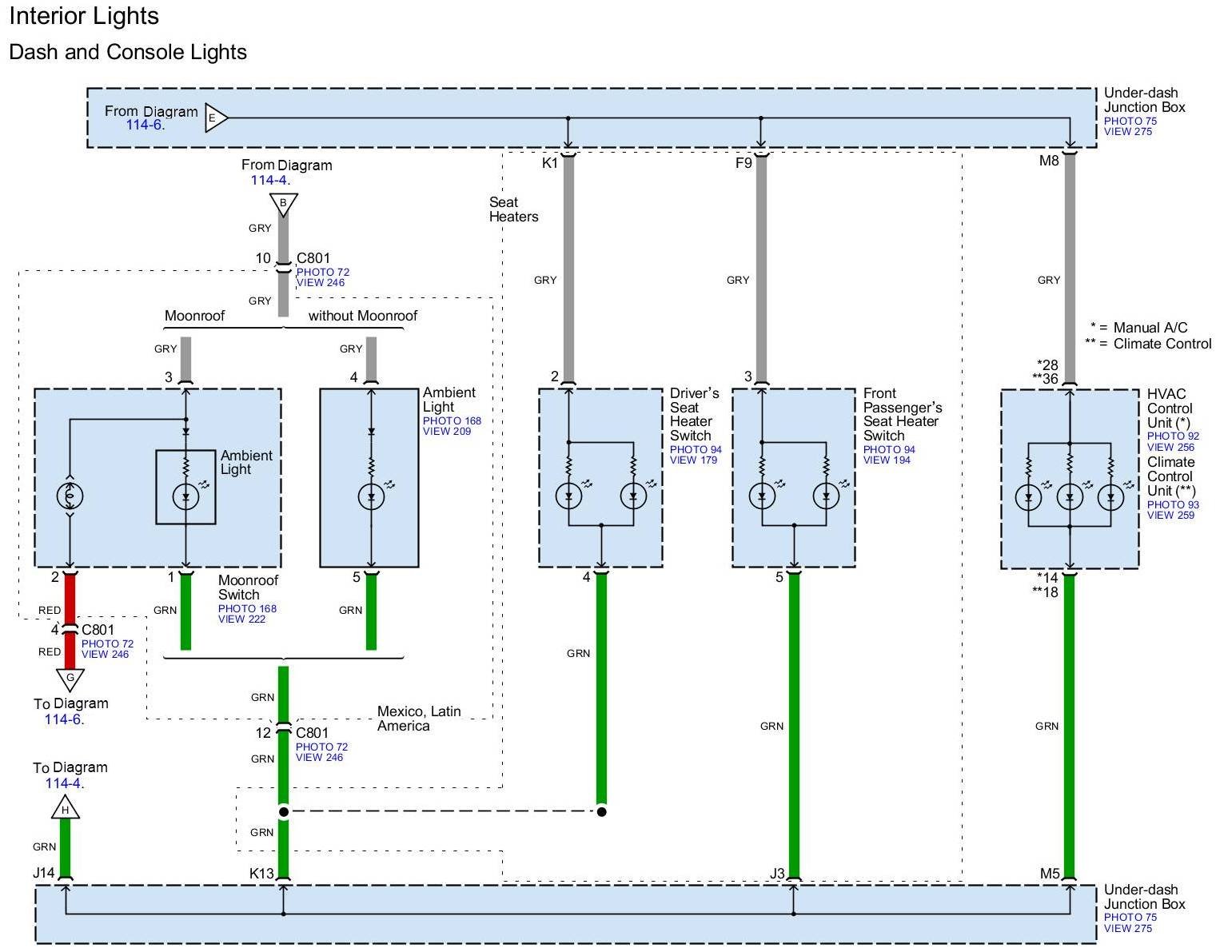The width and height of the screenshot is (1220, 952).
Task: Open VIEW 194 for Front Passenger's Seat Heater Switch
Action: [887, 460]
